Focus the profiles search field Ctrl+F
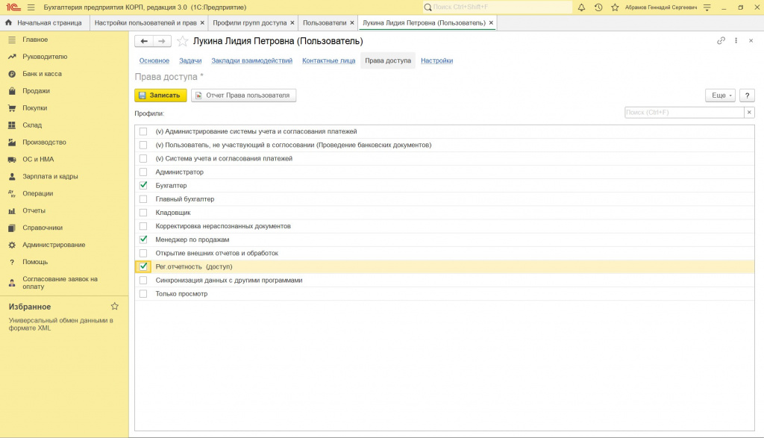This screenshot has height=438, width=764. 684,113
